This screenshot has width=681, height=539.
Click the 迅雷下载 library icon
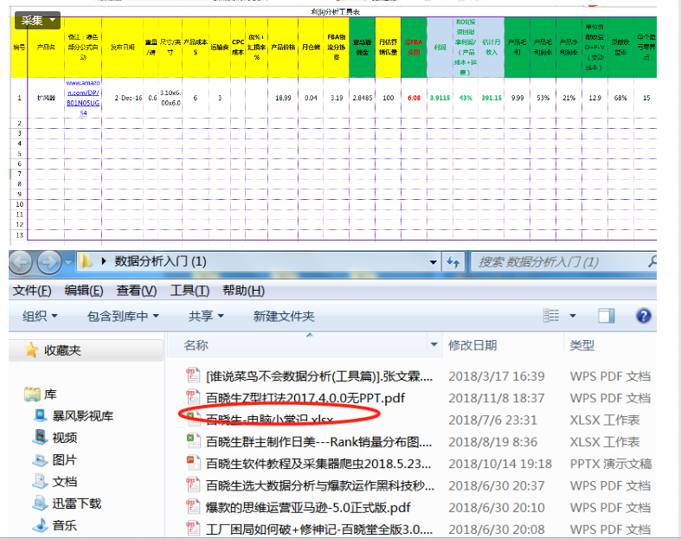pos(41,503)
